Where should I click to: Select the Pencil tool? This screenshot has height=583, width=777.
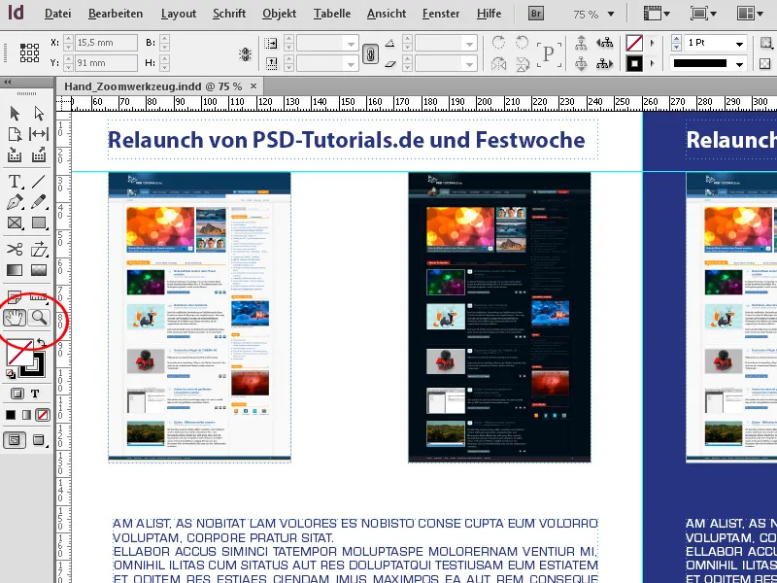(x=39, y=202)
